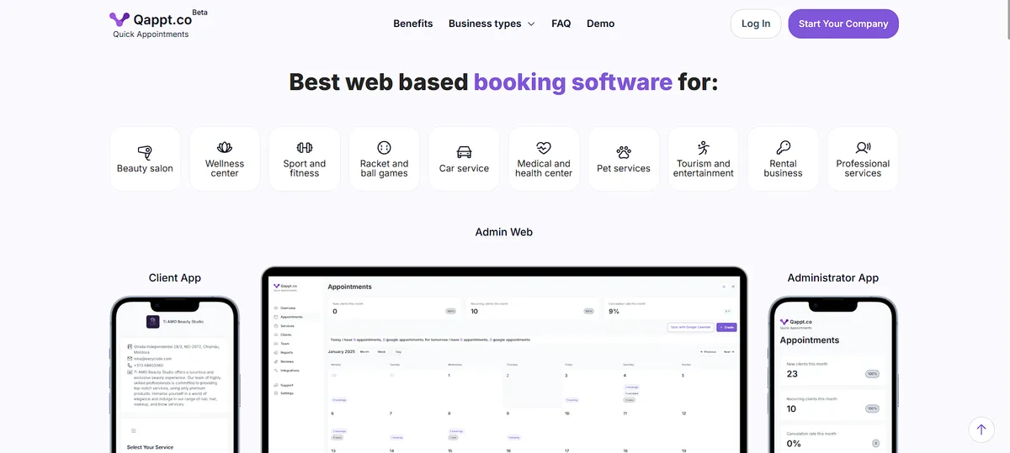Go to the FAQ section
Viewport: 1010px width, 453px height.
[x=561, y=24]
